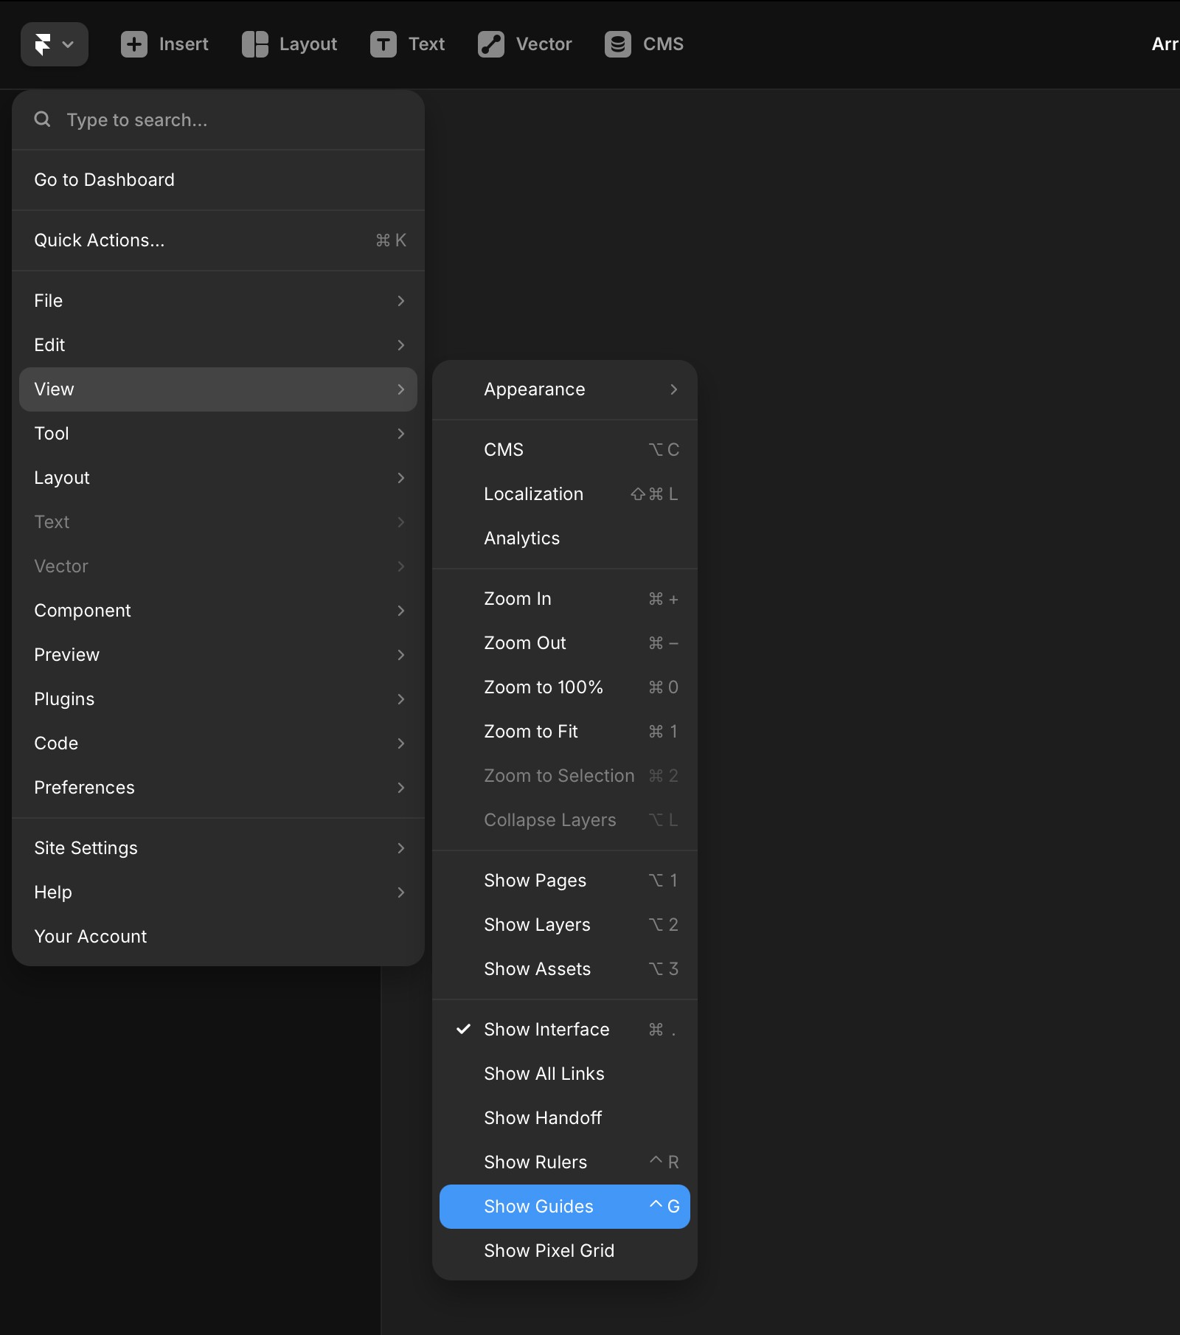Open the Preferences submenu
The image size is (1180, 1335).
click(218, 788)
